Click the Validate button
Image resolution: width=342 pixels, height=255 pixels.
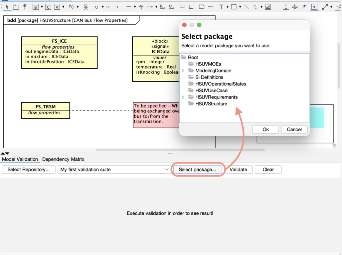[238, 169]
